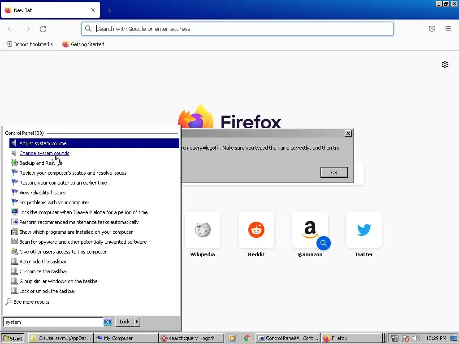Click the icon beside Backup and Restore

14,163
